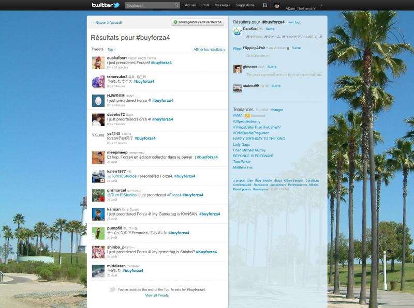Follow stabmx99 with Suivre
The height and width of the screenshot is (308, 414).
tap(276, 86)
